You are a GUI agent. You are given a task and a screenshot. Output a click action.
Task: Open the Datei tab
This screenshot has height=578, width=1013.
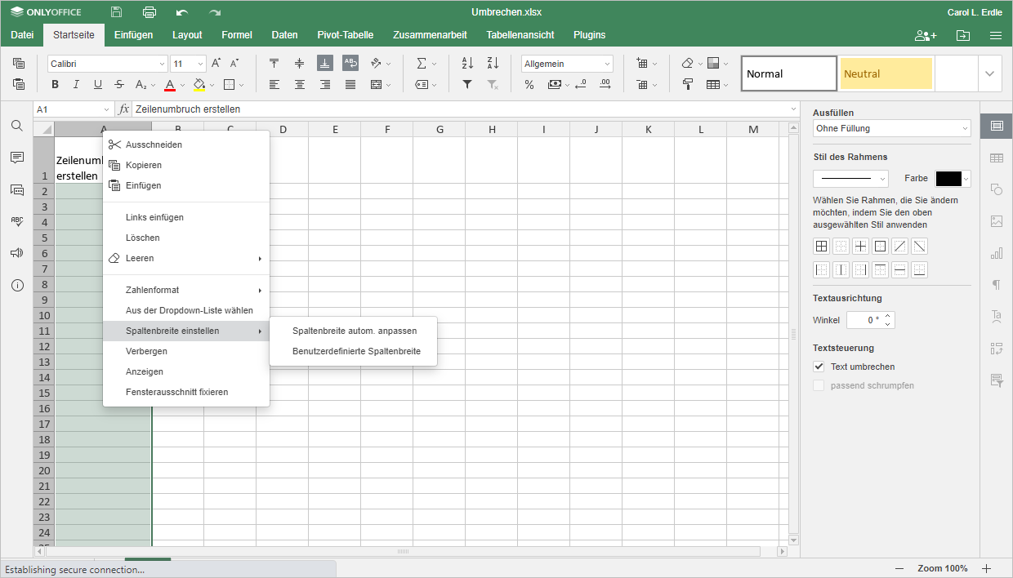(22, 35)
